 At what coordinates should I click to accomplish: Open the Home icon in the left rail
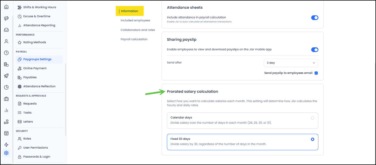click(6, 6)
